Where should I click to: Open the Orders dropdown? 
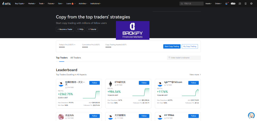pyautogui.click(x=218, y=3)
